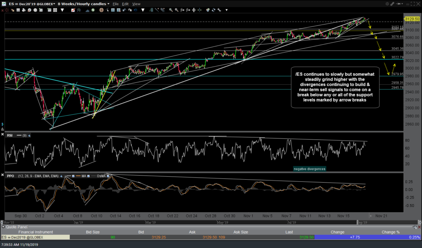Click the RSI indicator edit icon
The height and width of the screenshot is (248, 422).
(x=29, y=135)
